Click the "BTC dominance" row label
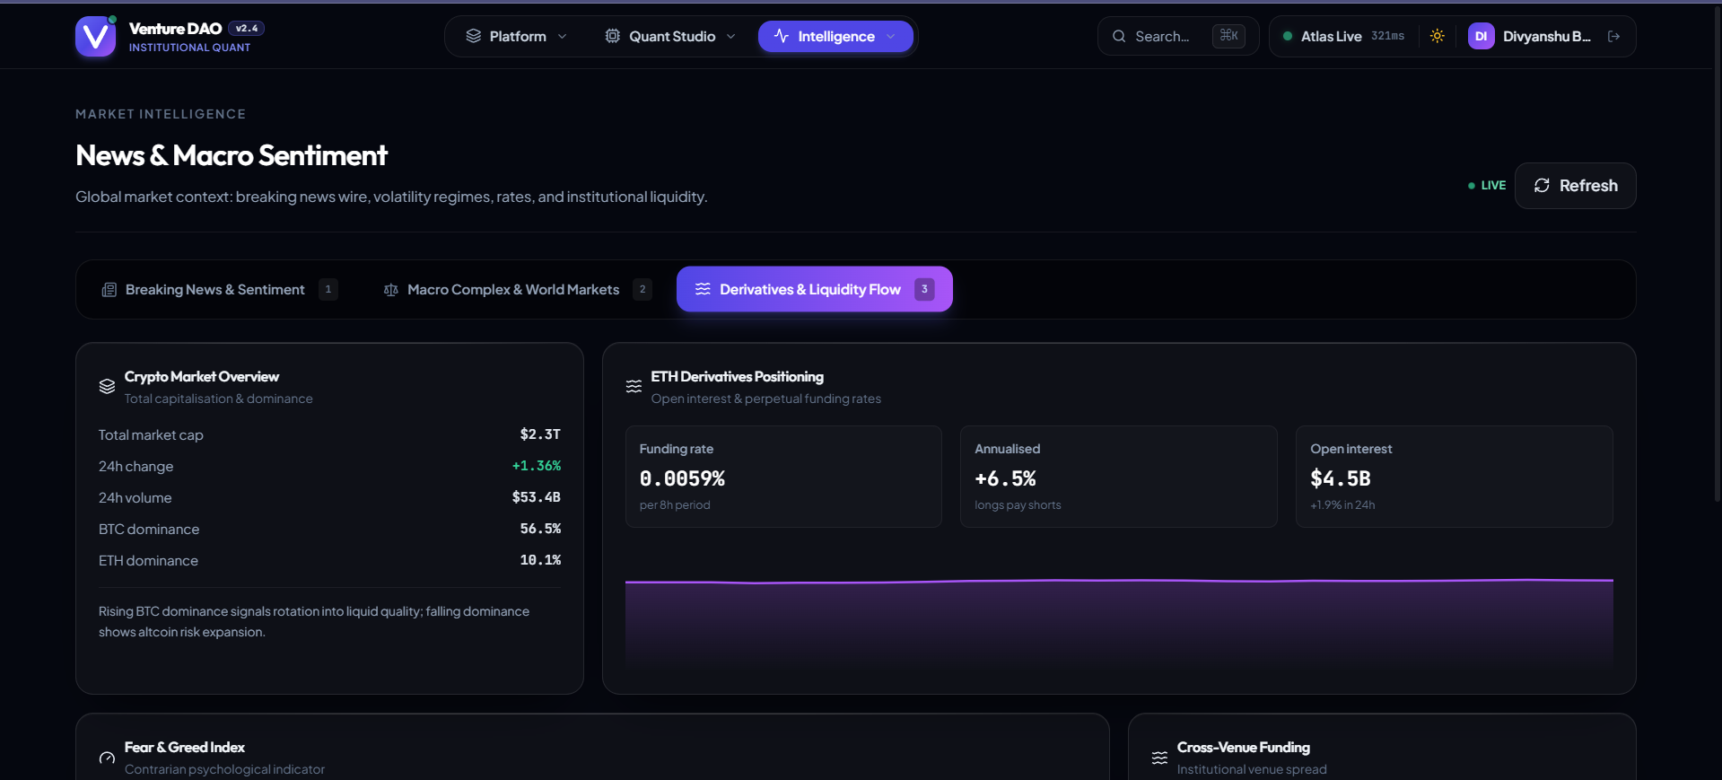This screenshot has width=1722, height=780. coord(149,530)
